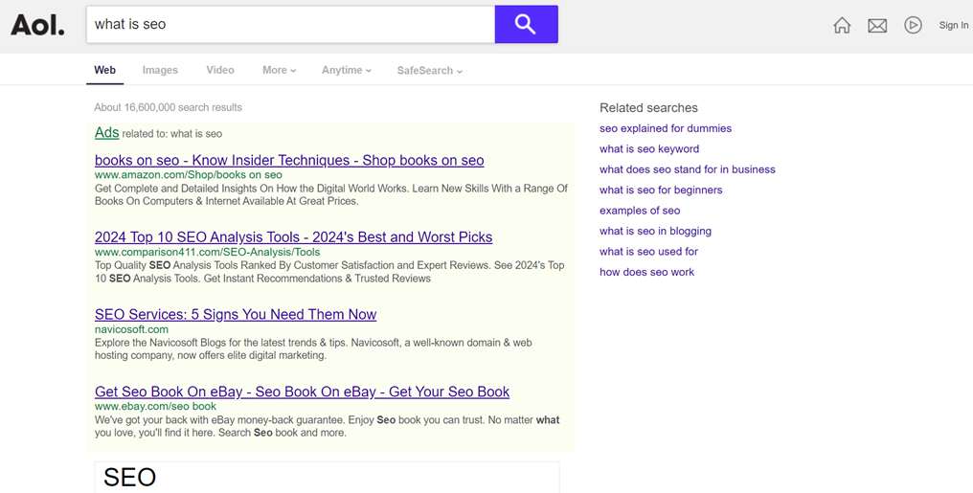Open 'books on seo - Know Insider Techniques' ad

click(289, 160)
